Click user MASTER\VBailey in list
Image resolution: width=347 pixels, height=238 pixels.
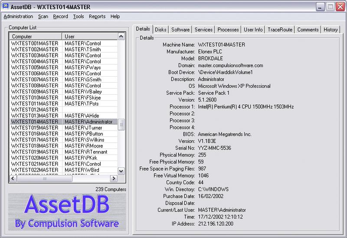pos(83,92)
